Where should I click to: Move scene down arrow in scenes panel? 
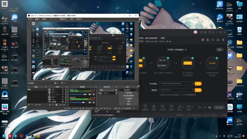click(40, 105)
